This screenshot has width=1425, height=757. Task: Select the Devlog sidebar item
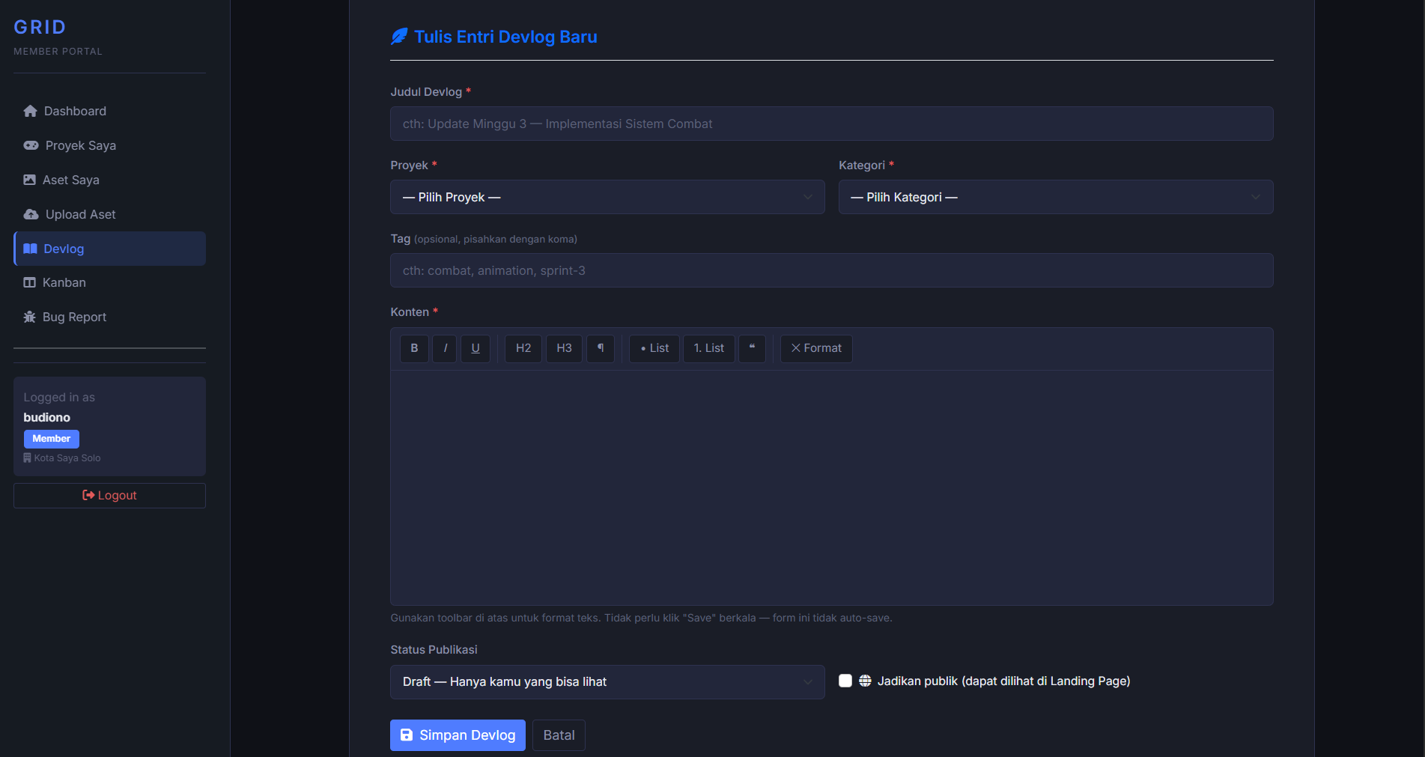point(109,249)
